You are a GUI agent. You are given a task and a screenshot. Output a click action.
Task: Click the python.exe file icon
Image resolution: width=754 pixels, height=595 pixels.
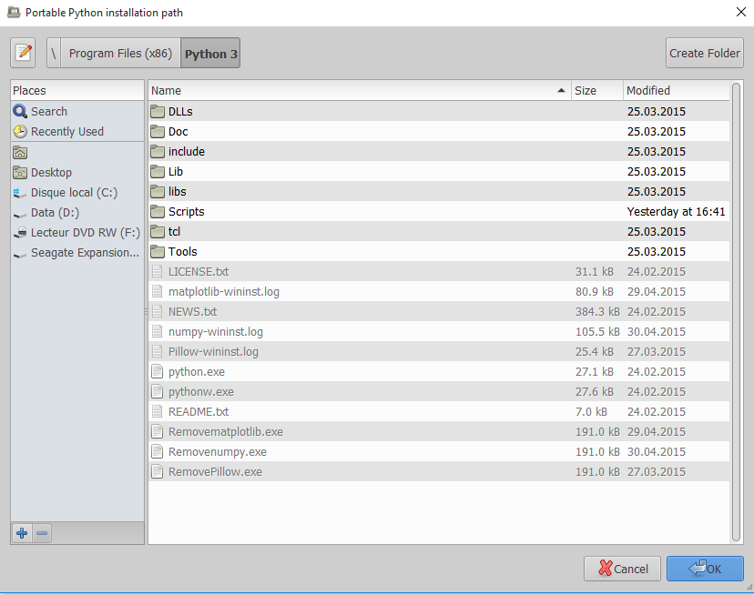(x=157, y=371)
